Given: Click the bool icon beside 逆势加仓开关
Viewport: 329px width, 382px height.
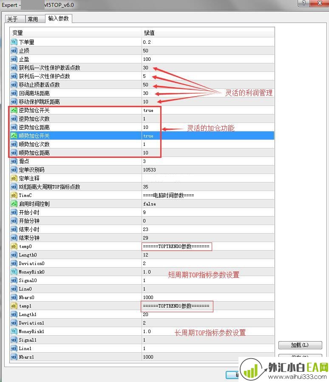Looking at the screenshot, I should pos(14,110).
